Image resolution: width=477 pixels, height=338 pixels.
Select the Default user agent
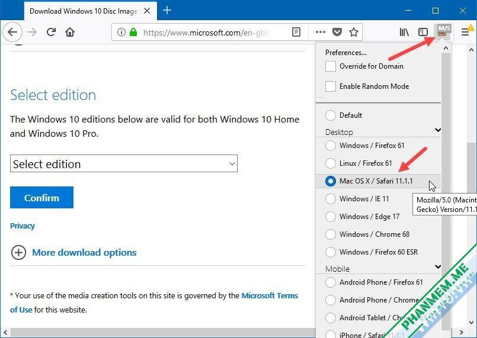331,115
